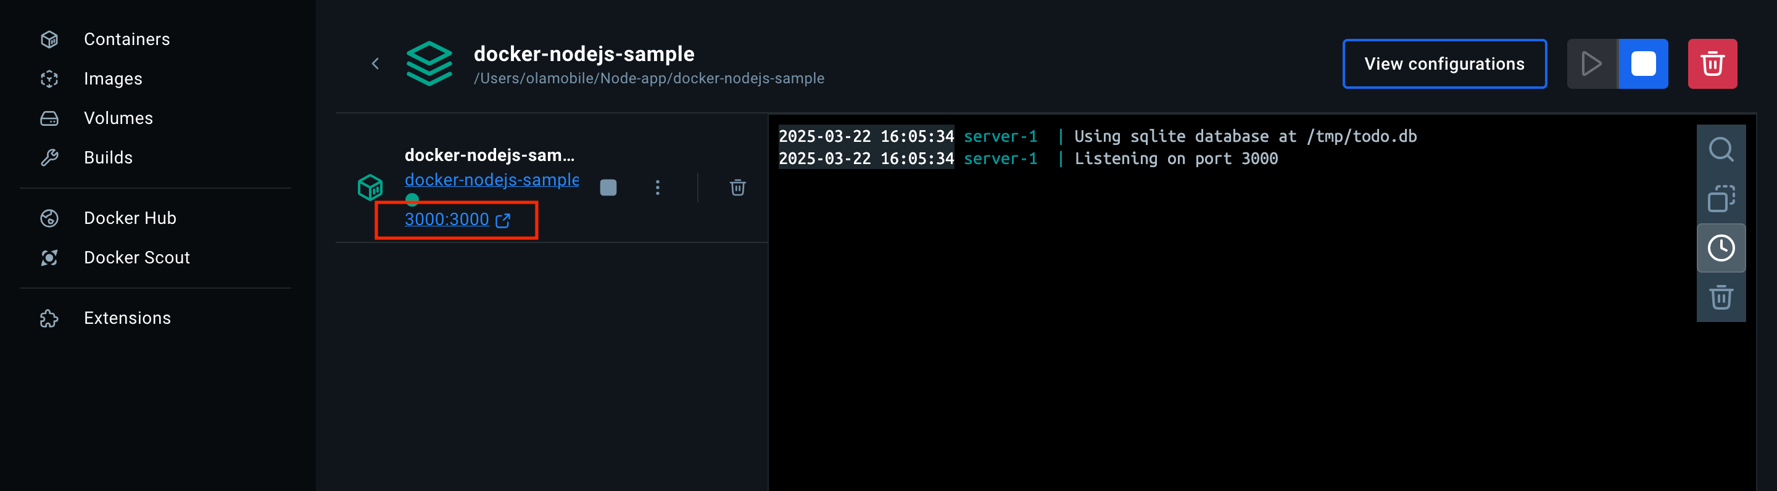
Task: Open View configurations
Action: coord(1444,64)
